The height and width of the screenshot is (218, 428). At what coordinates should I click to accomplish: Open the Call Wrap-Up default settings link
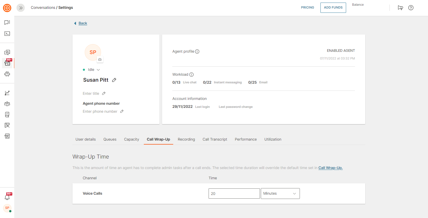click(330, 168)
